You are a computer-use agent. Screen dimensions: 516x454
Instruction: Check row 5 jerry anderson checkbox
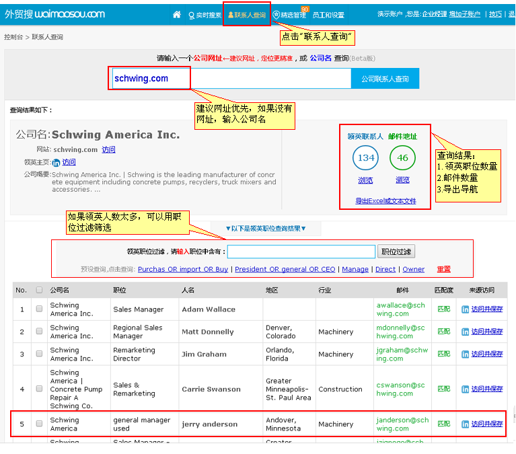[x=39, y=424]
